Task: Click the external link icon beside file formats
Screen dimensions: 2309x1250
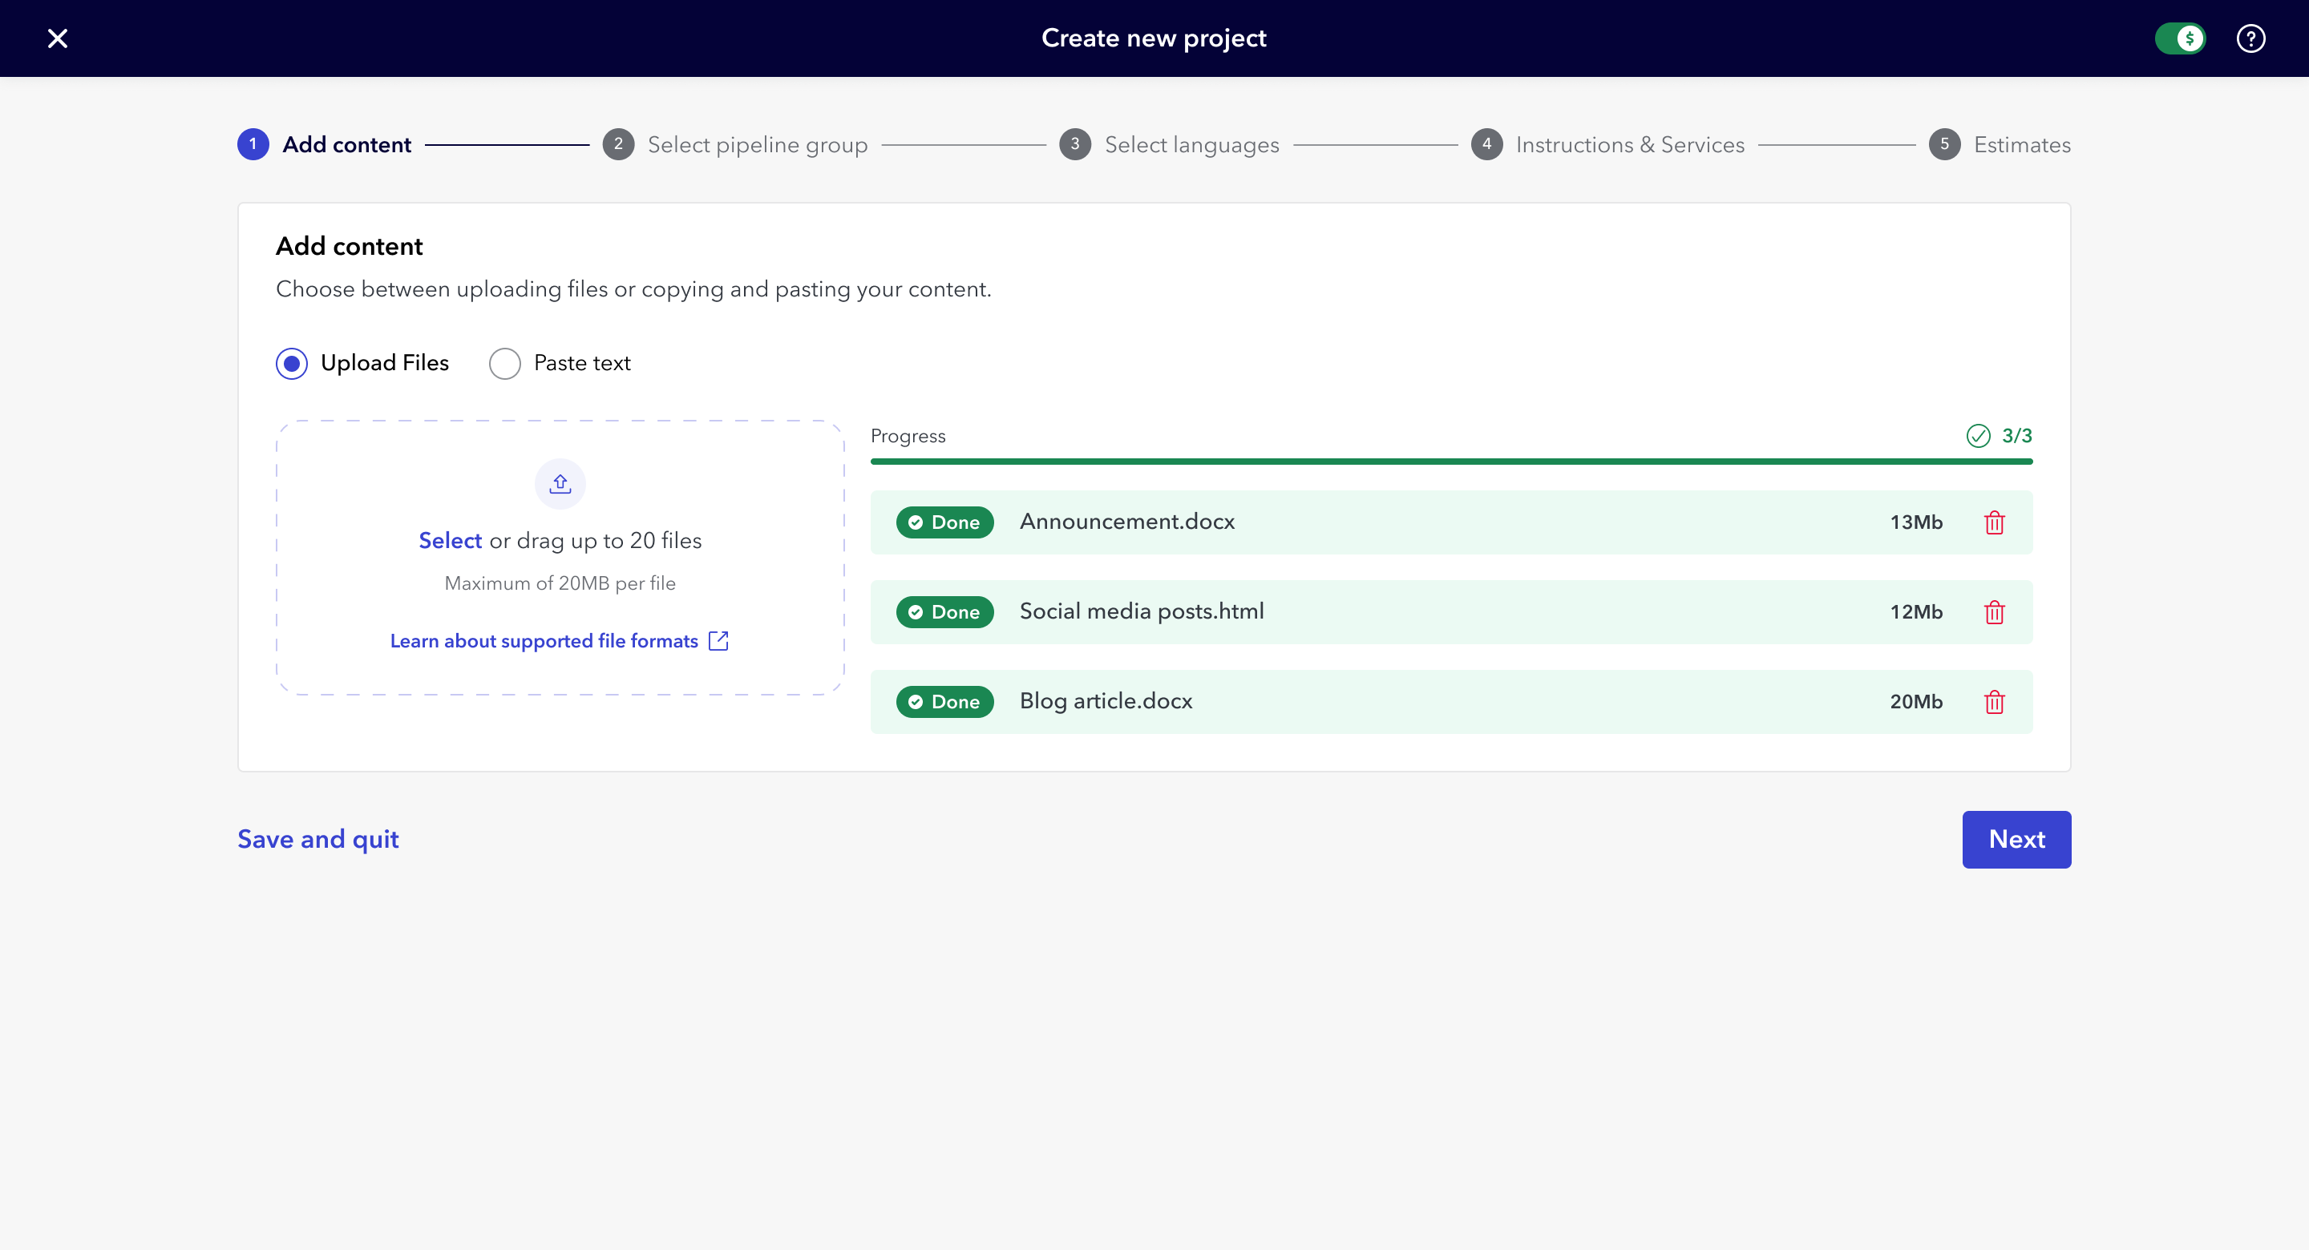Action: point(718,641)
